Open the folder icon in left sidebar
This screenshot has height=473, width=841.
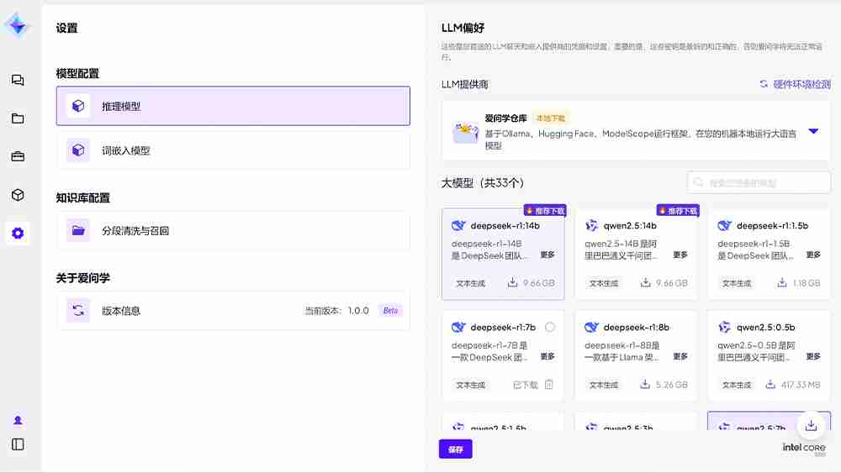coord(18,118)
